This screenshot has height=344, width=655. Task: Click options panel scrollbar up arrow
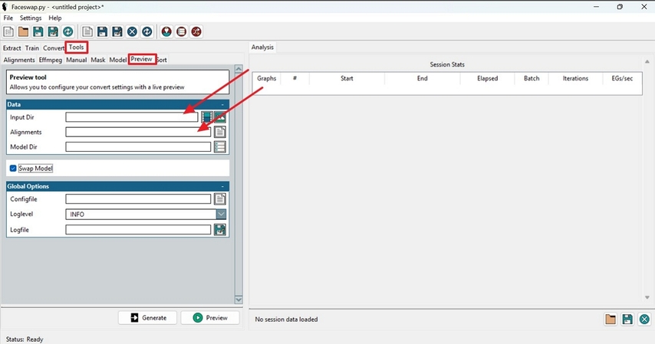point(239,68)
